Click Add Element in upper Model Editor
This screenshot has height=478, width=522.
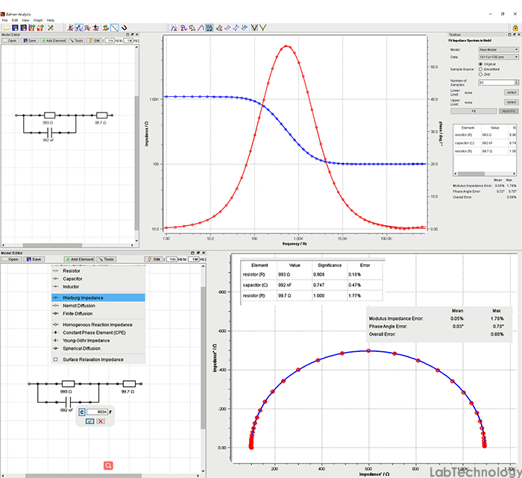coord(54,40)
